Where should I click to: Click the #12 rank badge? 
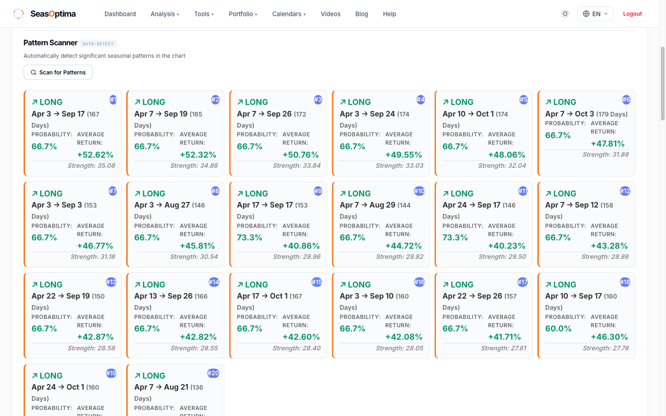click(625, 191)
